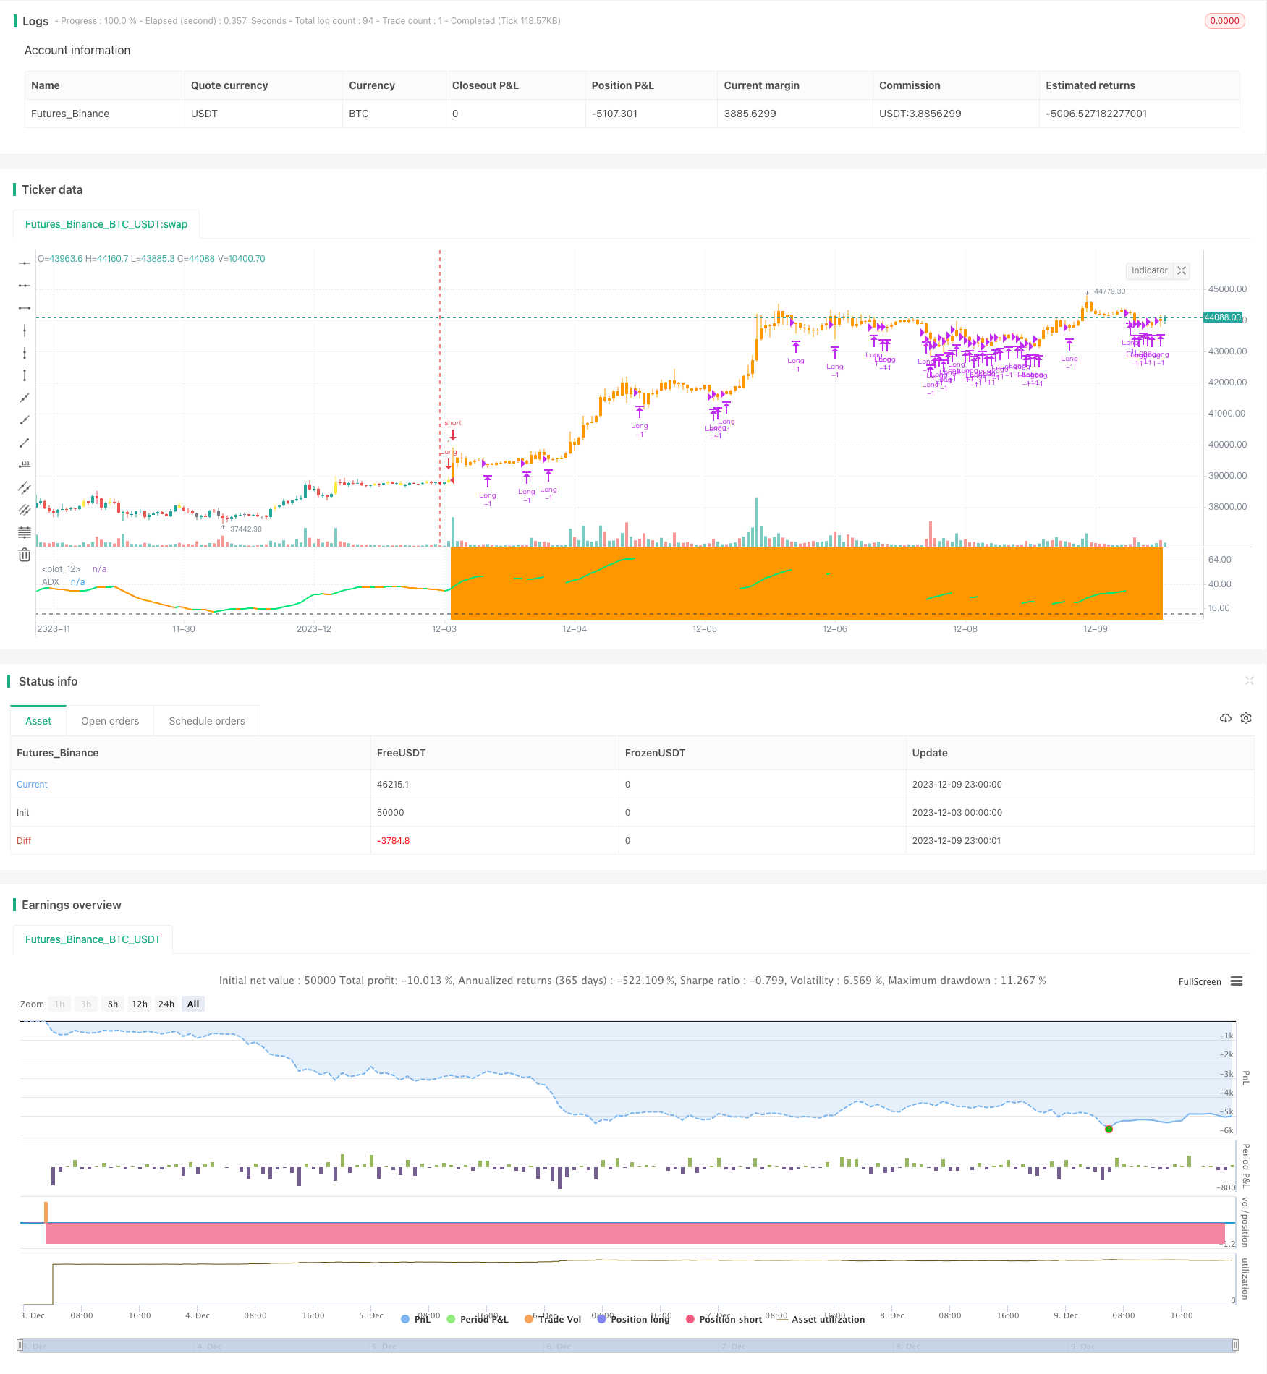Open the Indicator dropdown on chart

pos(1149,270)
